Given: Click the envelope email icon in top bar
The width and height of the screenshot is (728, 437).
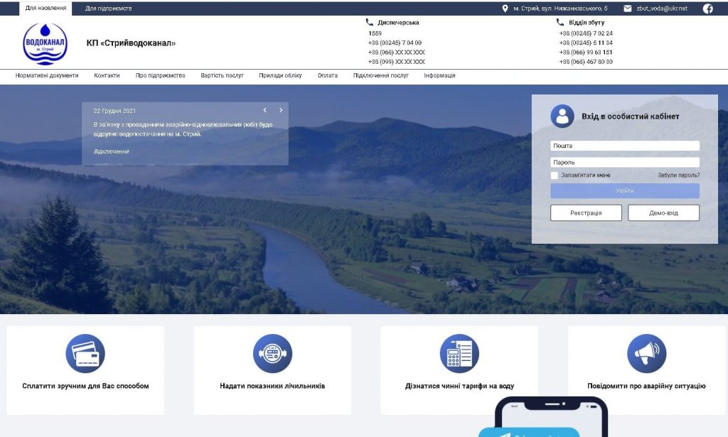Looking at the screenshot, I should coord(628,9).
